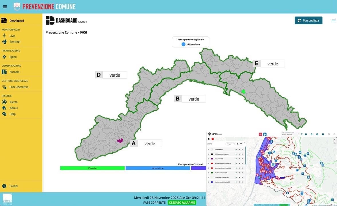Screen dimensions: 337x206
Task: Open the main hamburger menu top-left
Action: (5, 7)
